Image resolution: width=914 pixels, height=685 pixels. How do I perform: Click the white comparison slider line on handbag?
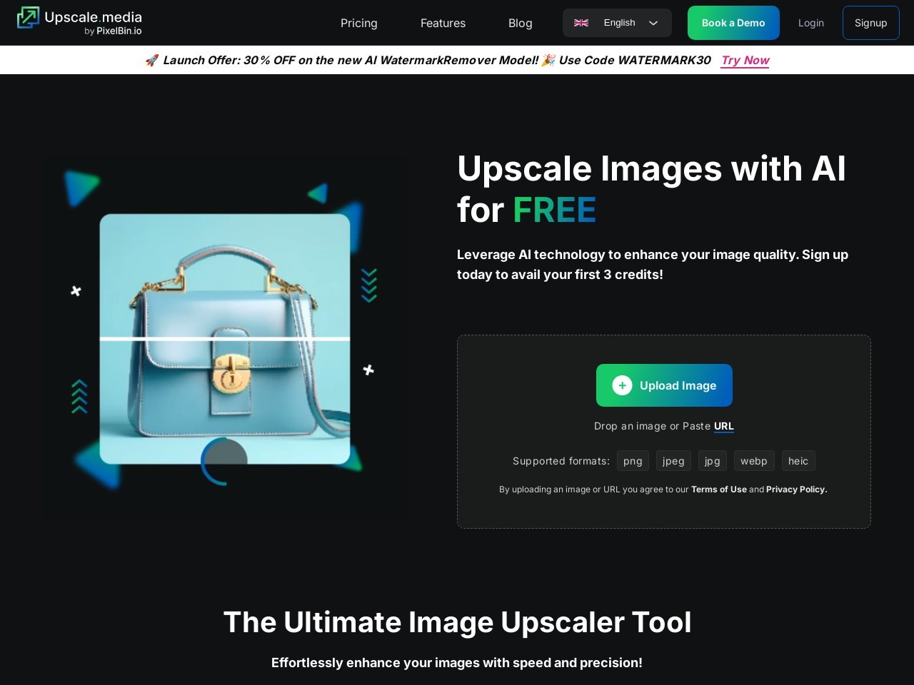pos(225,338)
